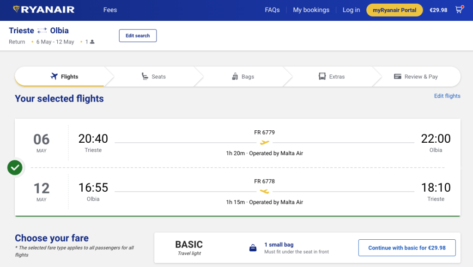The image size is (473, 267).
Task: Go to the Seats step
Action: point(153,77)
